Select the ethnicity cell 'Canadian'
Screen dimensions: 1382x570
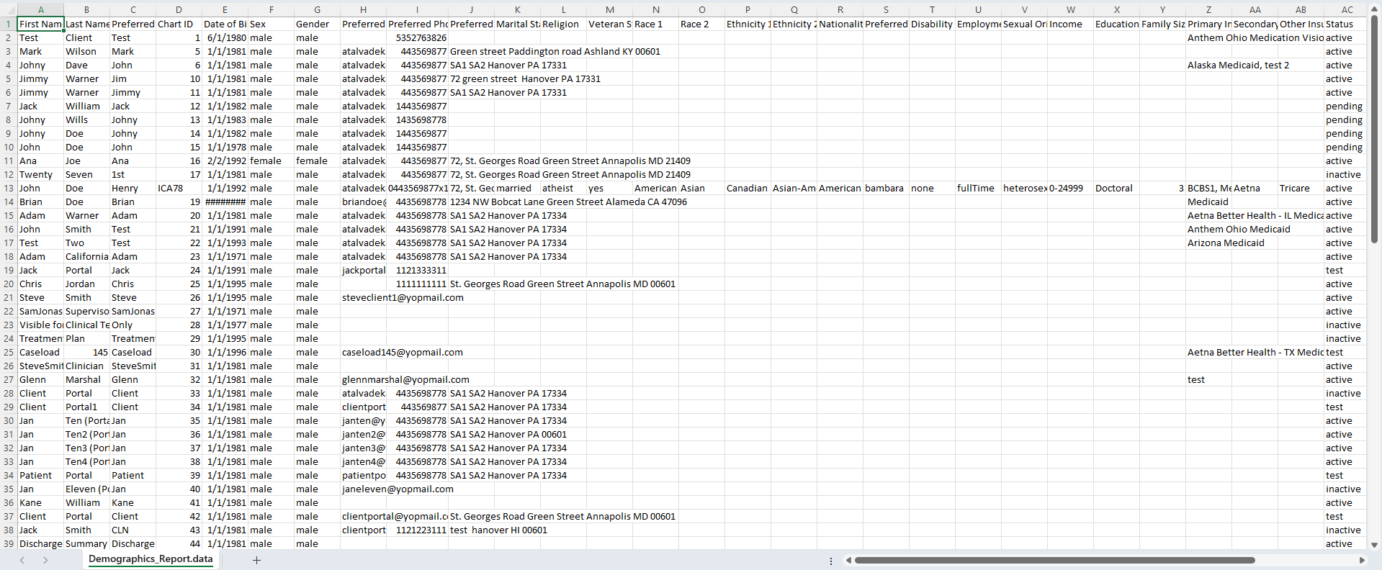(x=748, y=188)
